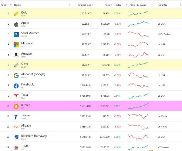Sort by Country column header
Viewport: 182px width, 151px height.
pyautogui.click(x=163, y=5)
